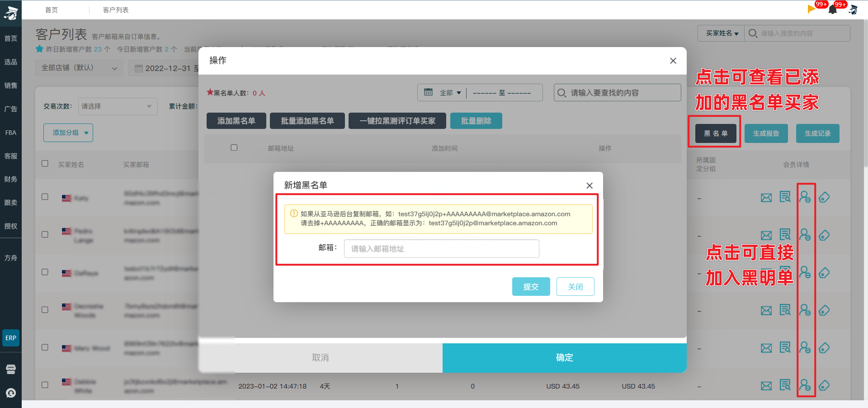Click the 关闭 button in 新增黑名单
Image resolution: width=868 pixels, height=408 pixels.
[x=575, y=286]
